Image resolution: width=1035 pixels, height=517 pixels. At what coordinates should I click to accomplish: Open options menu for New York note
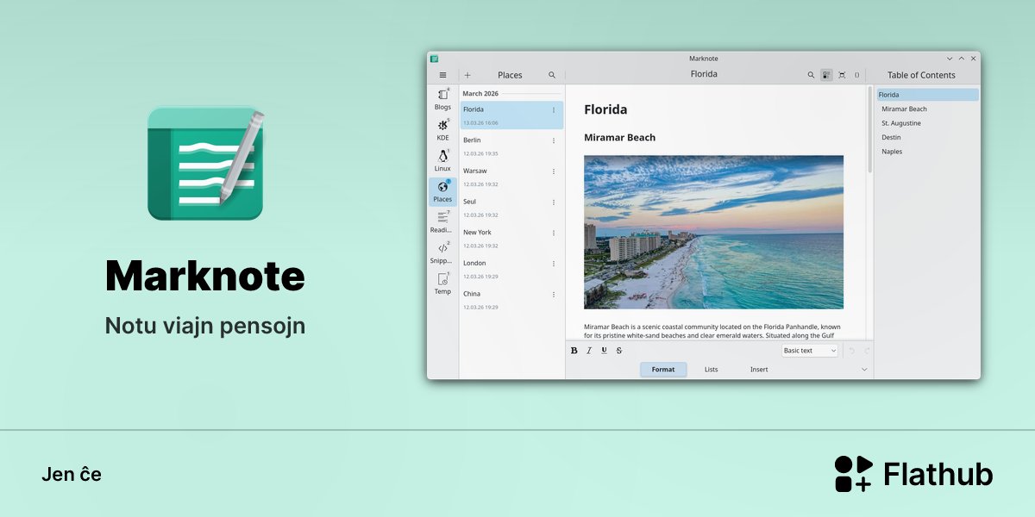point(554,233)
